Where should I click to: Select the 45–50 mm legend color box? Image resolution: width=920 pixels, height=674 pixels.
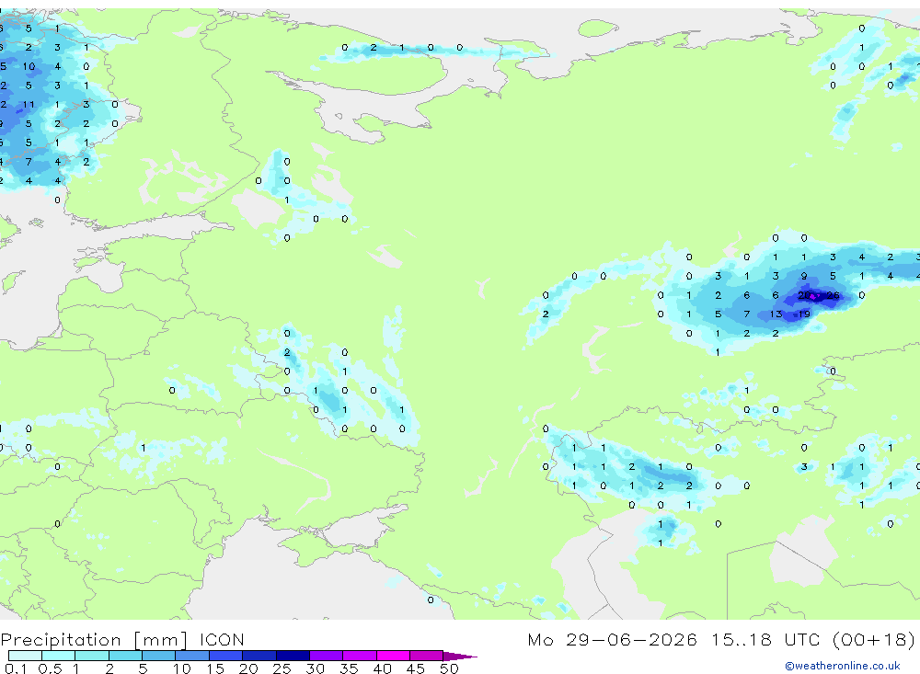pos(427,656)
